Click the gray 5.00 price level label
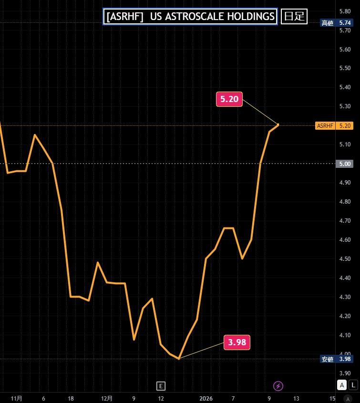The image size is (360, 403). (x=344, y=164)
